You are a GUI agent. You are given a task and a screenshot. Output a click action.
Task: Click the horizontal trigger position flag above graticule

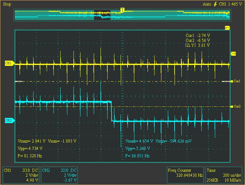click(x=227, y=28)
